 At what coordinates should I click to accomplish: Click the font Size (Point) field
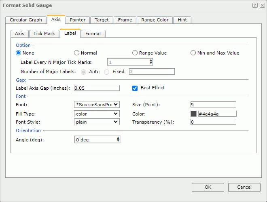tap(213, 104)
